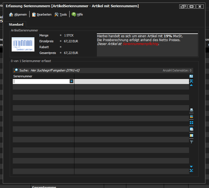
Task: Click the four-tile grid layout icon
Action: [191, 123]
